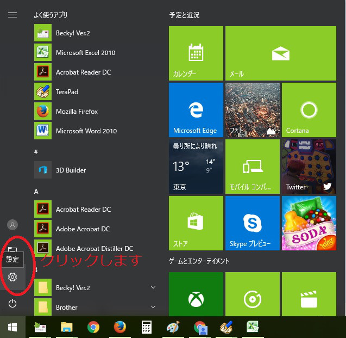Click the Windows Start button
The width and height of the screenshot is (346, 338).
[x=12, y=327]
